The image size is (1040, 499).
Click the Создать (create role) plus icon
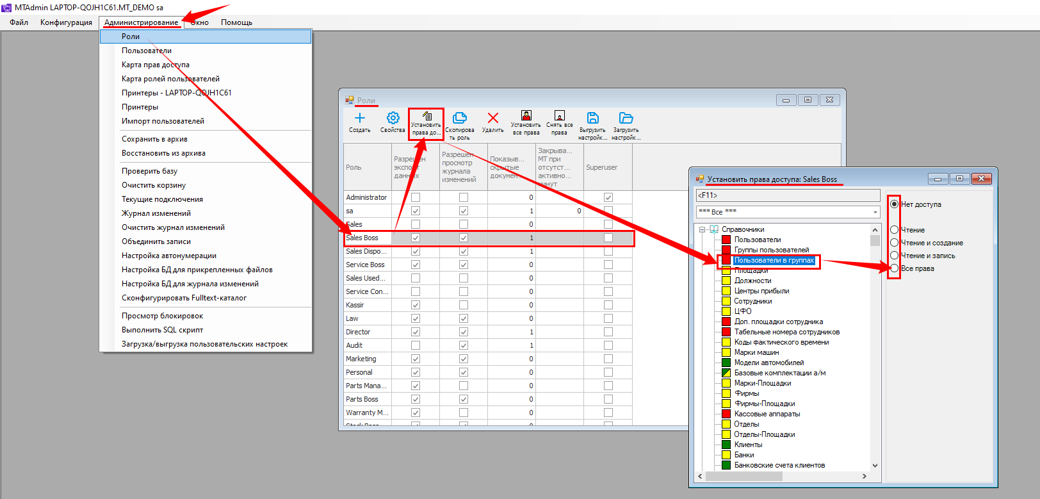359,119
